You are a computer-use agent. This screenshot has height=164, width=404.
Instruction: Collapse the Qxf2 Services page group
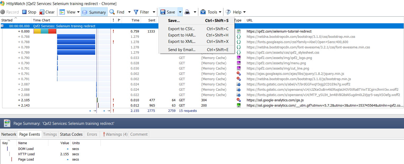2,26
